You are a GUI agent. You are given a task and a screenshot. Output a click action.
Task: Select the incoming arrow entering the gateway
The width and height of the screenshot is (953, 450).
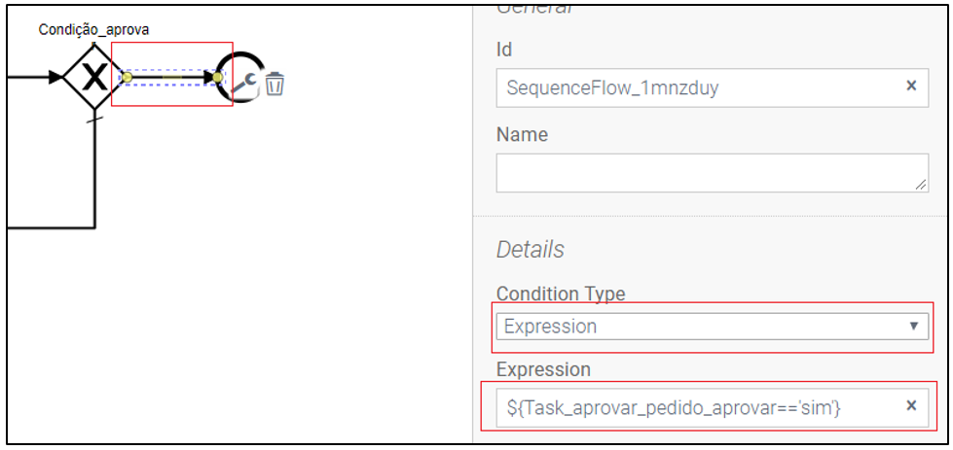(35, 77)
